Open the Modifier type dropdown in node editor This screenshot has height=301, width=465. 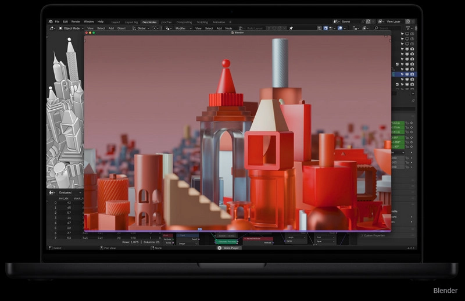pos(180,28)
